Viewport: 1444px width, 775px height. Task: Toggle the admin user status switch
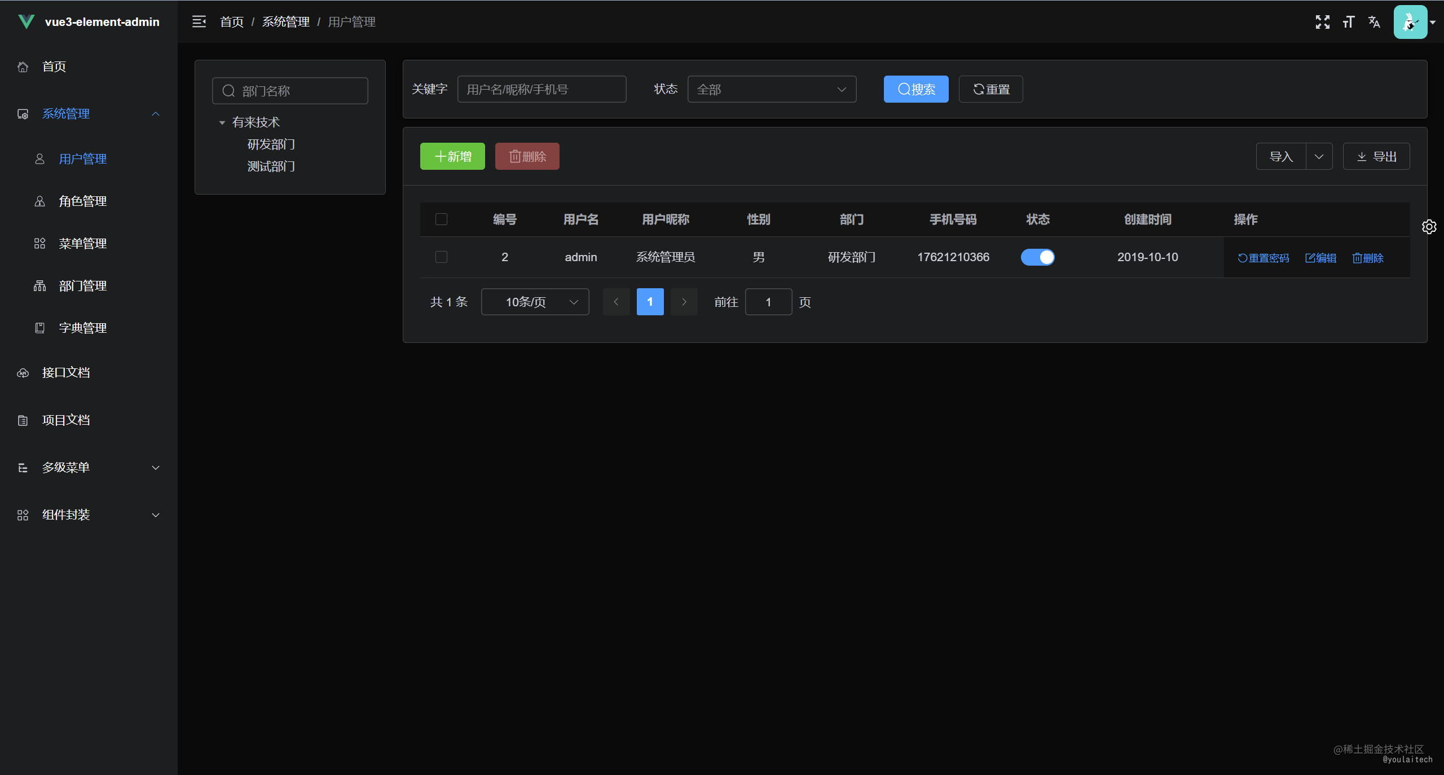(1037, 257)
